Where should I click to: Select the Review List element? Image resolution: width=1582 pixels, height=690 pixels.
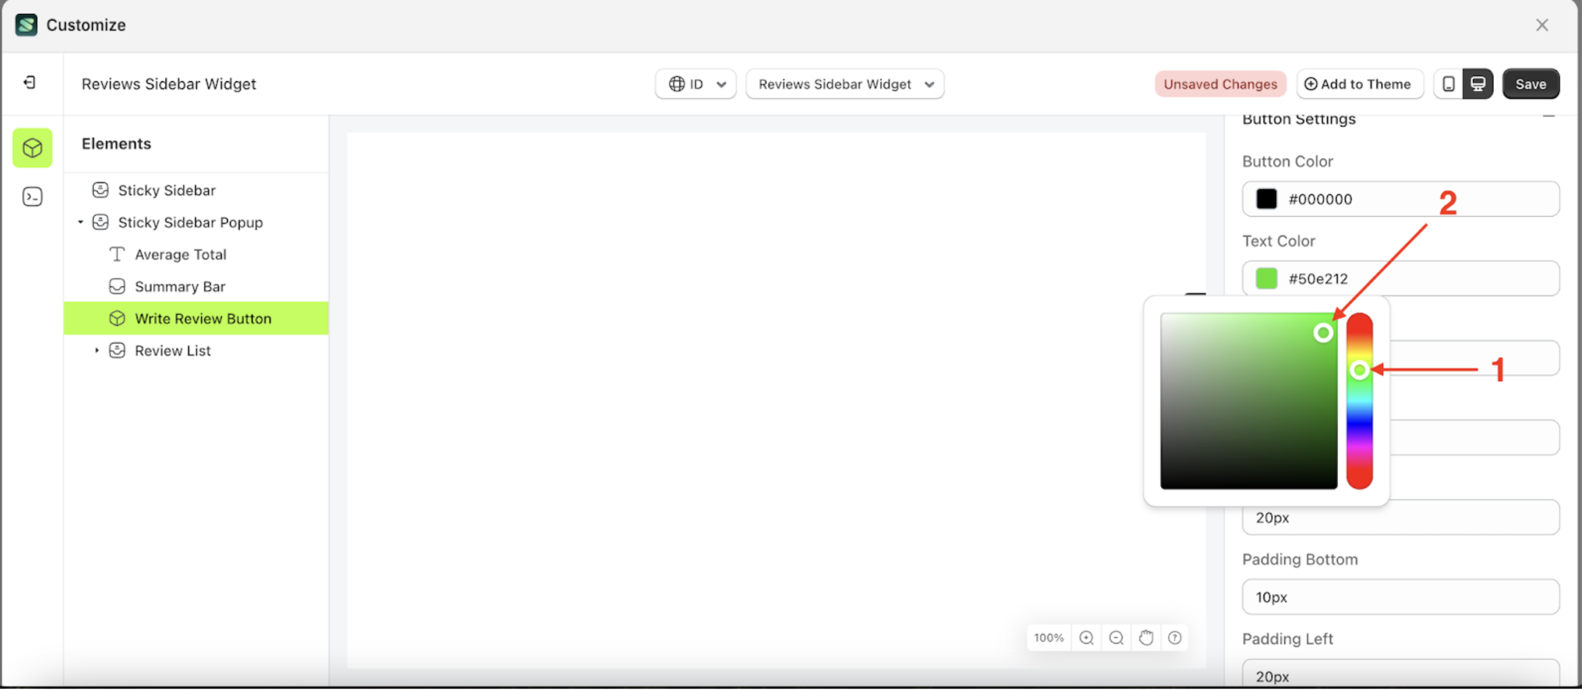pos(173,350)
